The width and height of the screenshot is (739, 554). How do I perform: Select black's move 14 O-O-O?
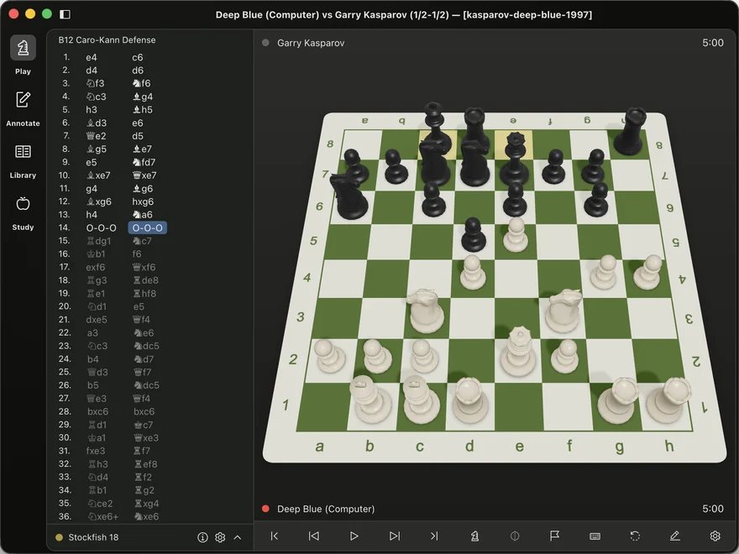click(x=148, y=227)
